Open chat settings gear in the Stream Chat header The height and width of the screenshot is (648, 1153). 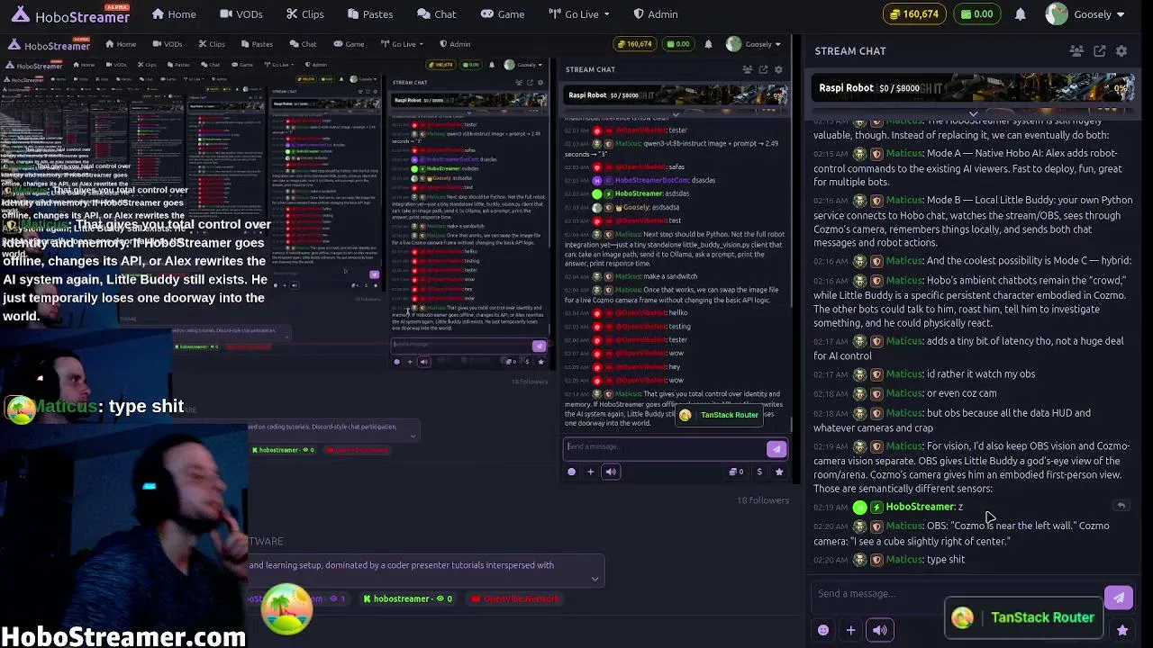click(1121, 51)
